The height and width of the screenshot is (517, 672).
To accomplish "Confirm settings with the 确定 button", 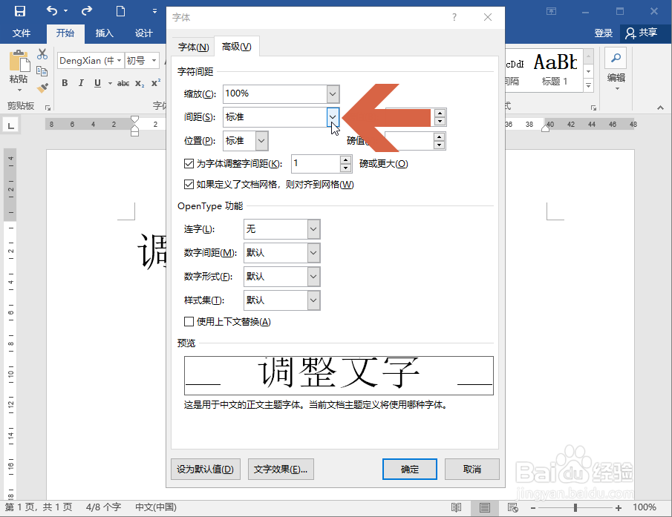I will pyautogui.click(x=409, y=469).
